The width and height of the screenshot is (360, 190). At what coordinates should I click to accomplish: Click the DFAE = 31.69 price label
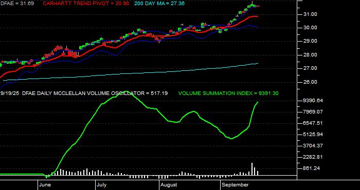(17, 4)
